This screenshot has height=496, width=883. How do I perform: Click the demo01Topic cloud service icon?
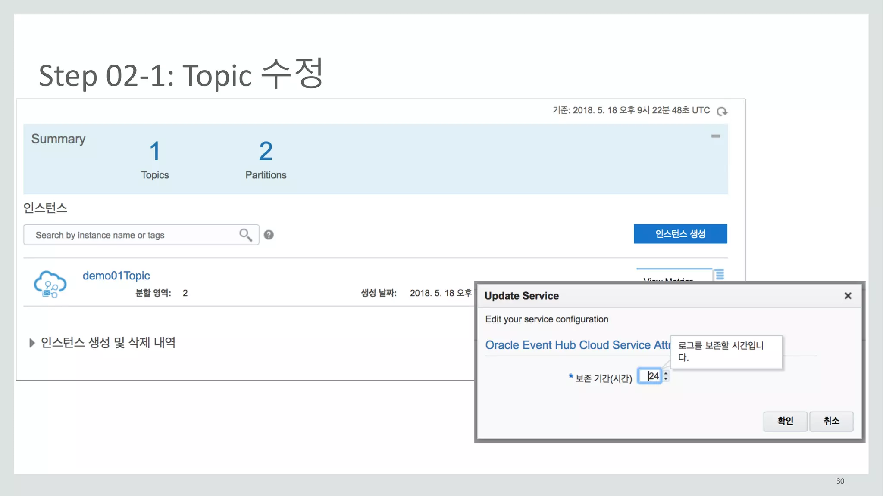coord(50,284)
